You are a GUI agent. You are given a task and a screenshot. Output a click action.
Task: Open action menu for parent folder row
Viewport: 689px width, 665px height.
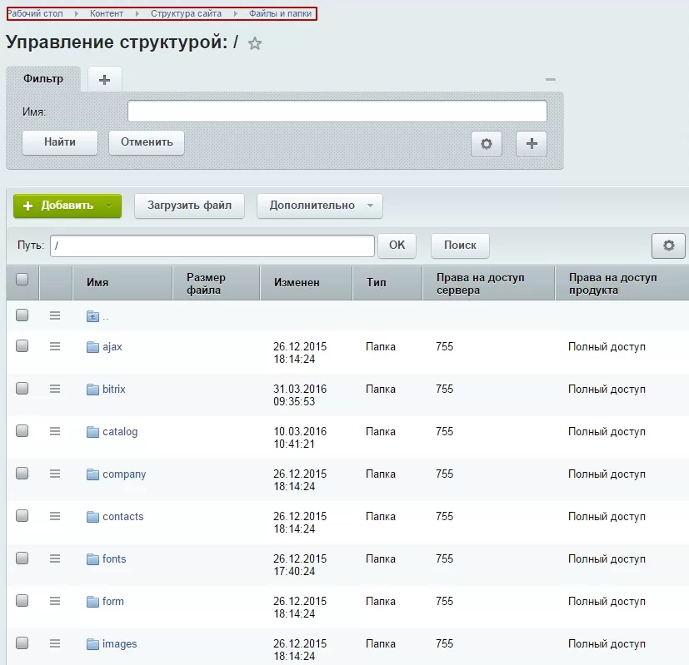pos(55,315)
